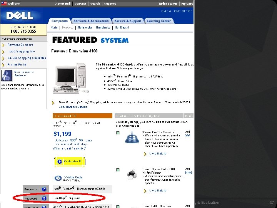The height and width of the screenshot is (208, 277).
Task: Open the Keyboard help question-mark icon
Action: pyautogui.click(x=44, y=198)
